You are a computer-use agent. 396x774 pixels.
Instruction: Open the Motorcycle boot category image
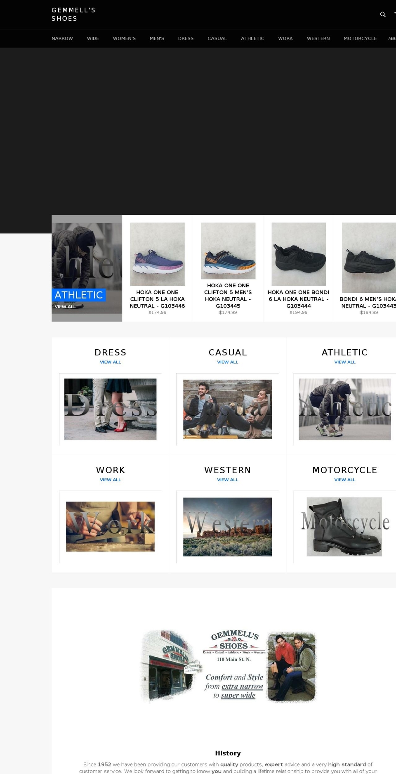pos(344,527)
